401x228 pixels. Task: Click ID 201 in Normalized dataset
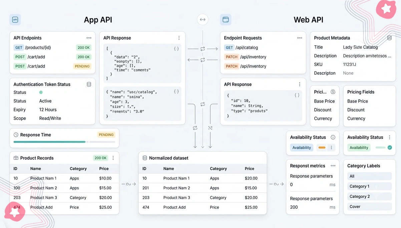[x=146, y=188]
